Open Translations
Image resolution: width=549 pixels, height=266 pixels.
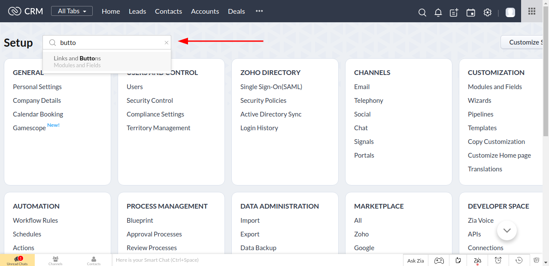pyautogui.click(x=485, y=169)
